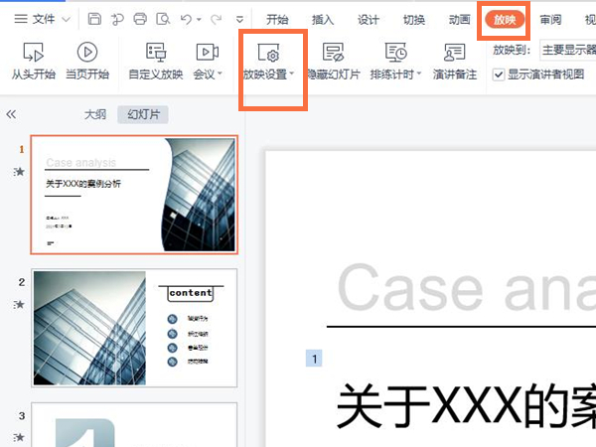The height and width of the screenshot is (447, 596).
Task: Click the undo arrow icon
Action: coord(186,19)
